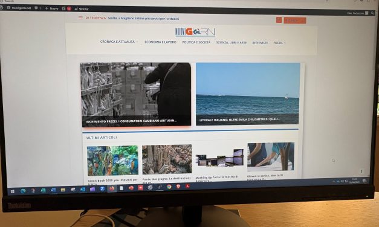This screenshot has width=379, height=227.
Task: Open the plastic waste article thumbnail
Action: 112,161
